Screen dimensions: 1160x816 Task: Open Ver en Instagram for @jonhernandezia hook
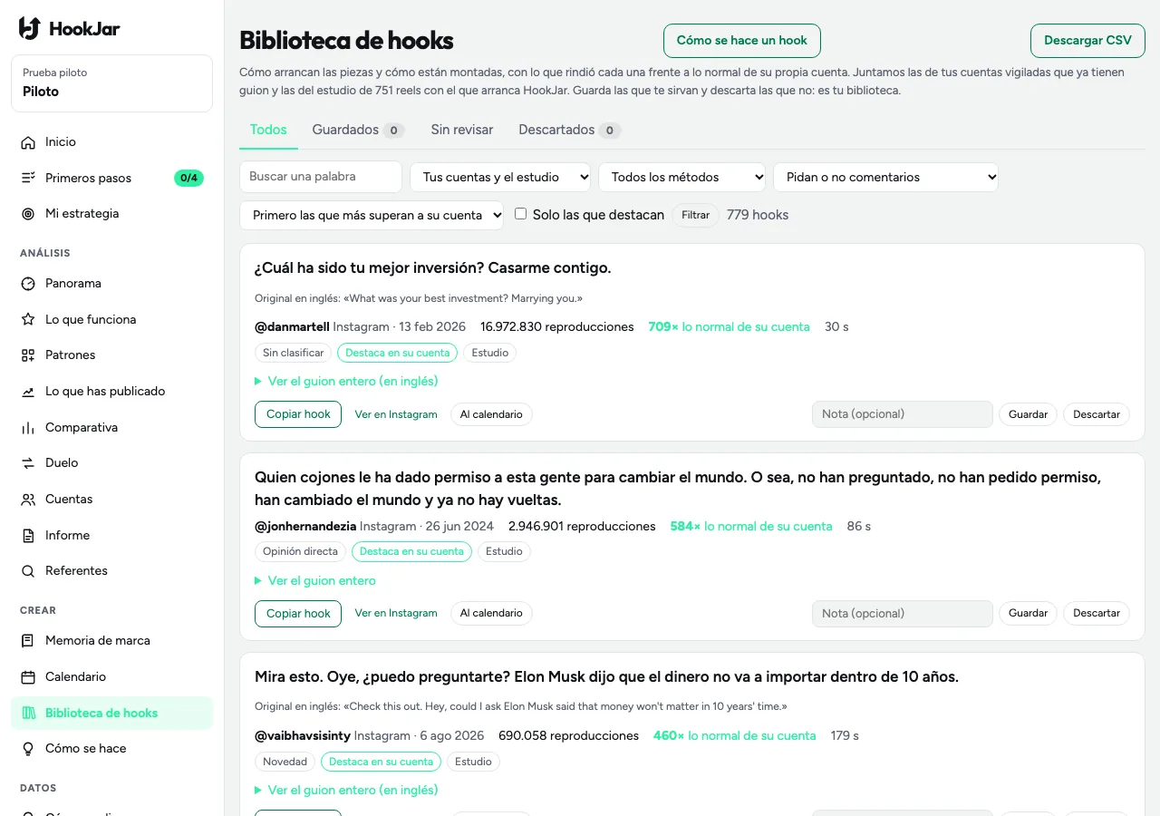396,614
